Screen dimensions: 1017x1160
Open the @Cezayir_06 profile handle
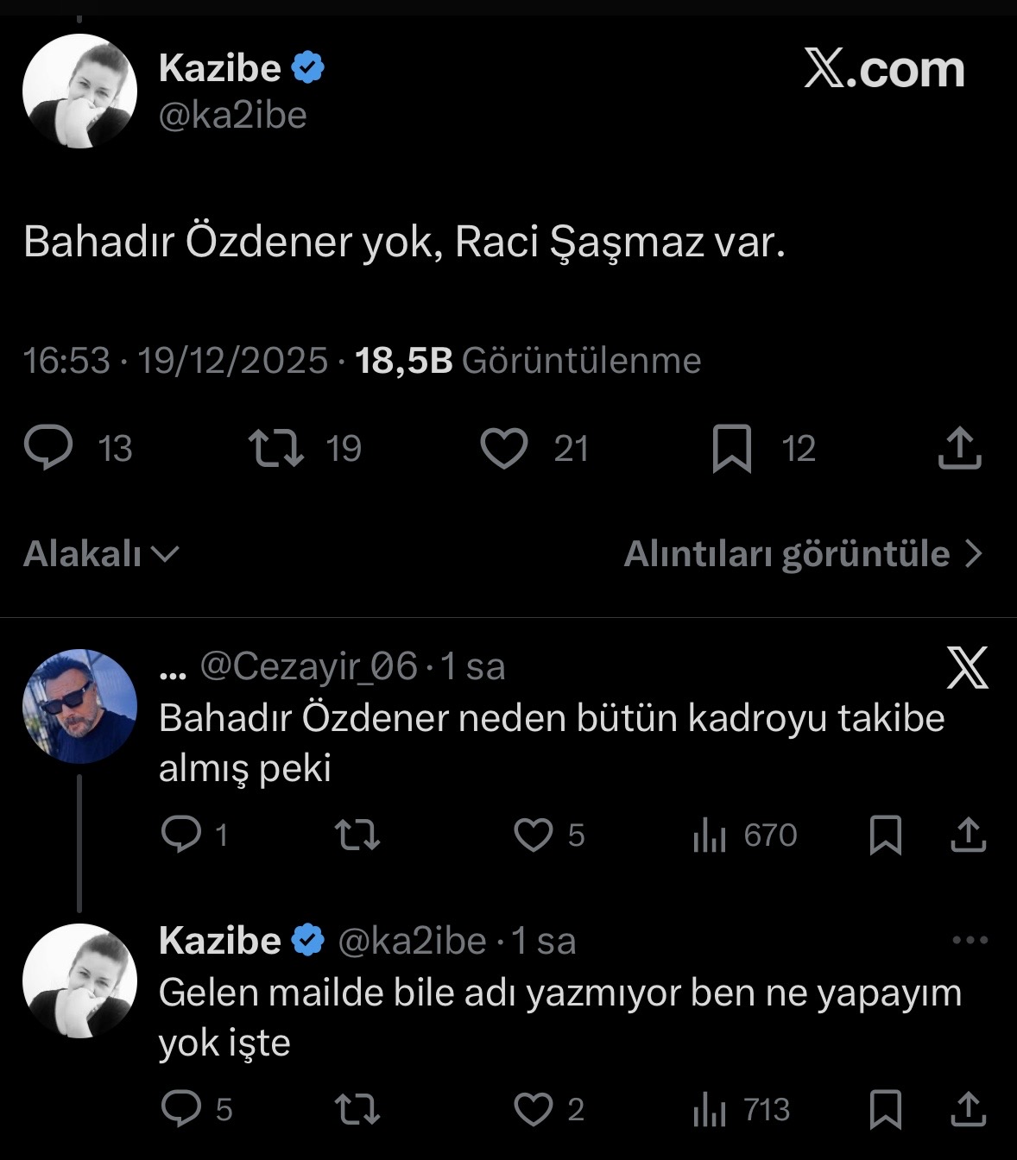[309, 666]
